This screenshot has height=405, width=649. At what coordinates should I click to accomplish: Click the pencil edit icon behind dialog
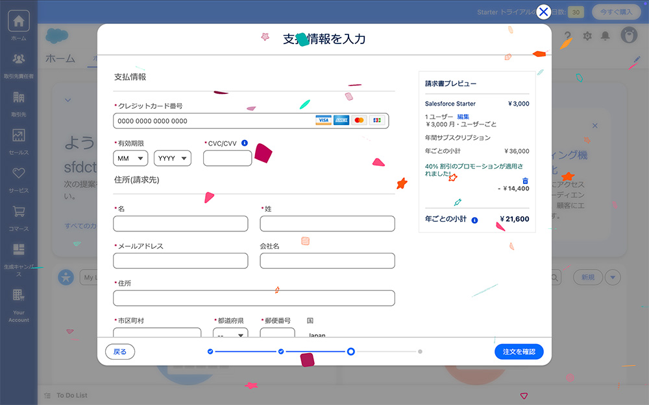(x=637, y=60)
